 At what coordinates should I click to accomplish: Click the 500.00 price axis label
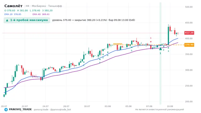(x=189, y=7)
